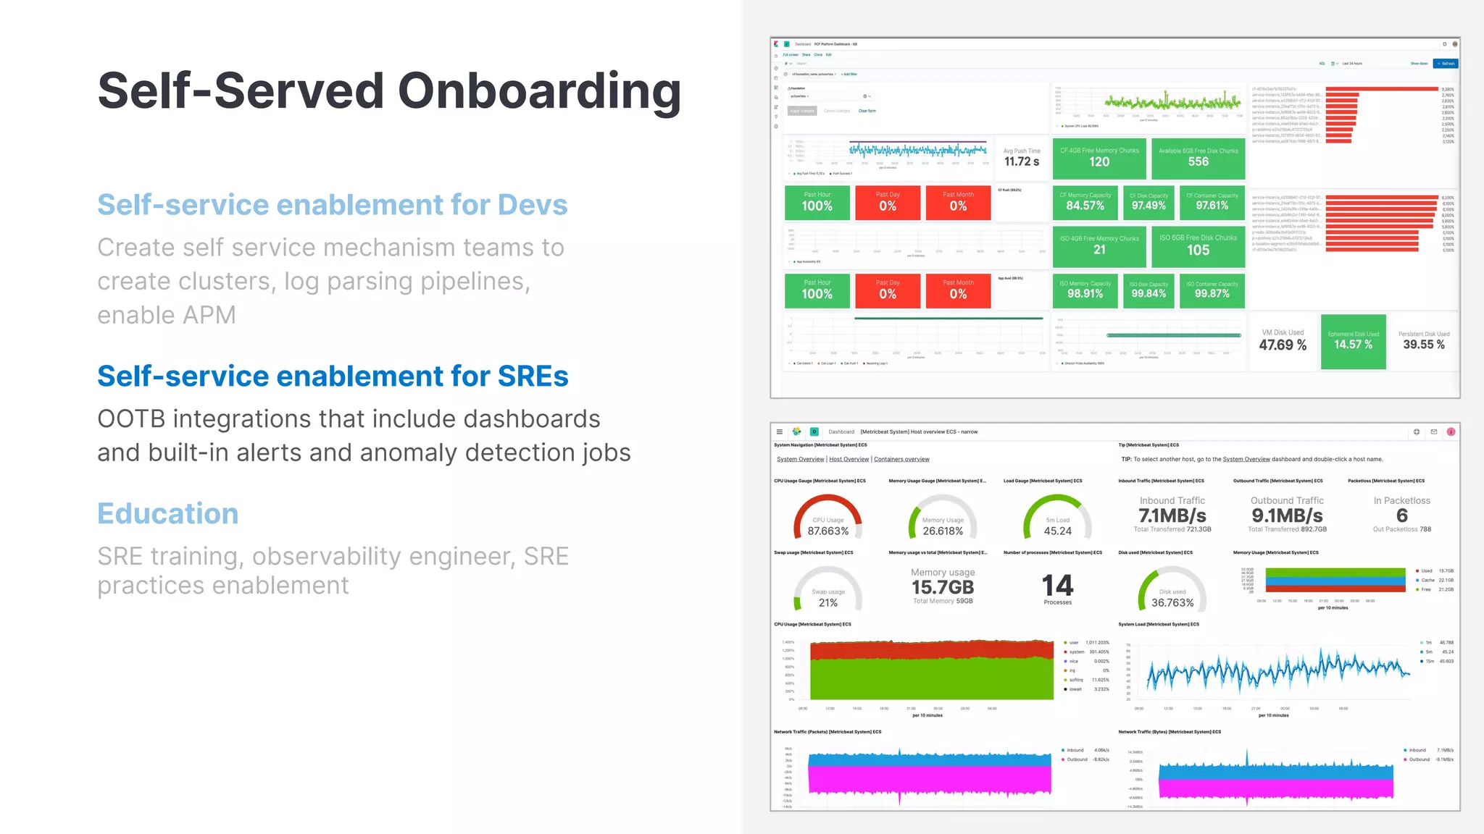This screenshot has width=1484, height=834.
Task: Click the Persistent Disk Used 39.55 % metric
Action: point(1424,341)
